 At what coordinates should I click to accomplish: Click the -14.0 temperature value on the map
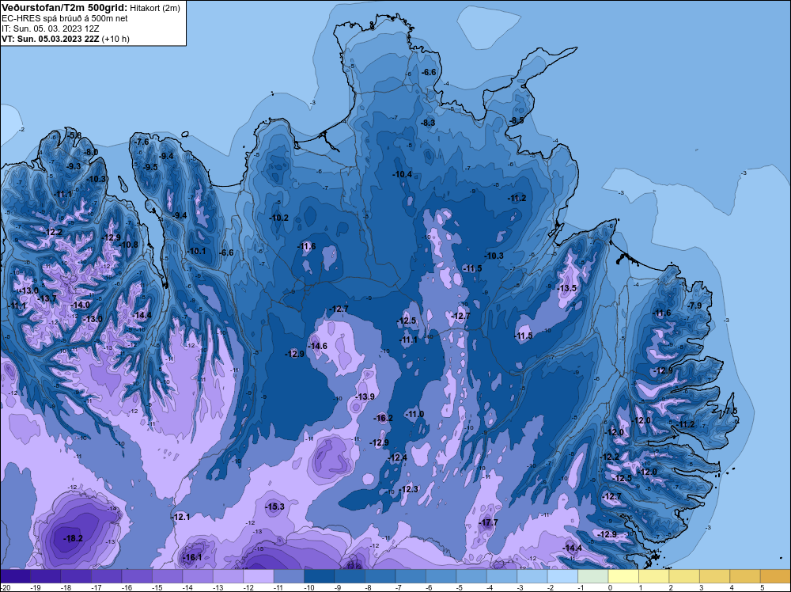coord(81,305)
